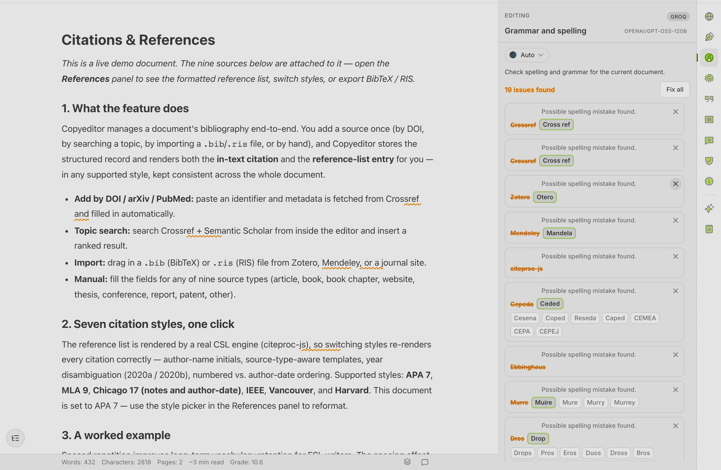
Task: Click the active highlighter marker icon
Action: 709,58
